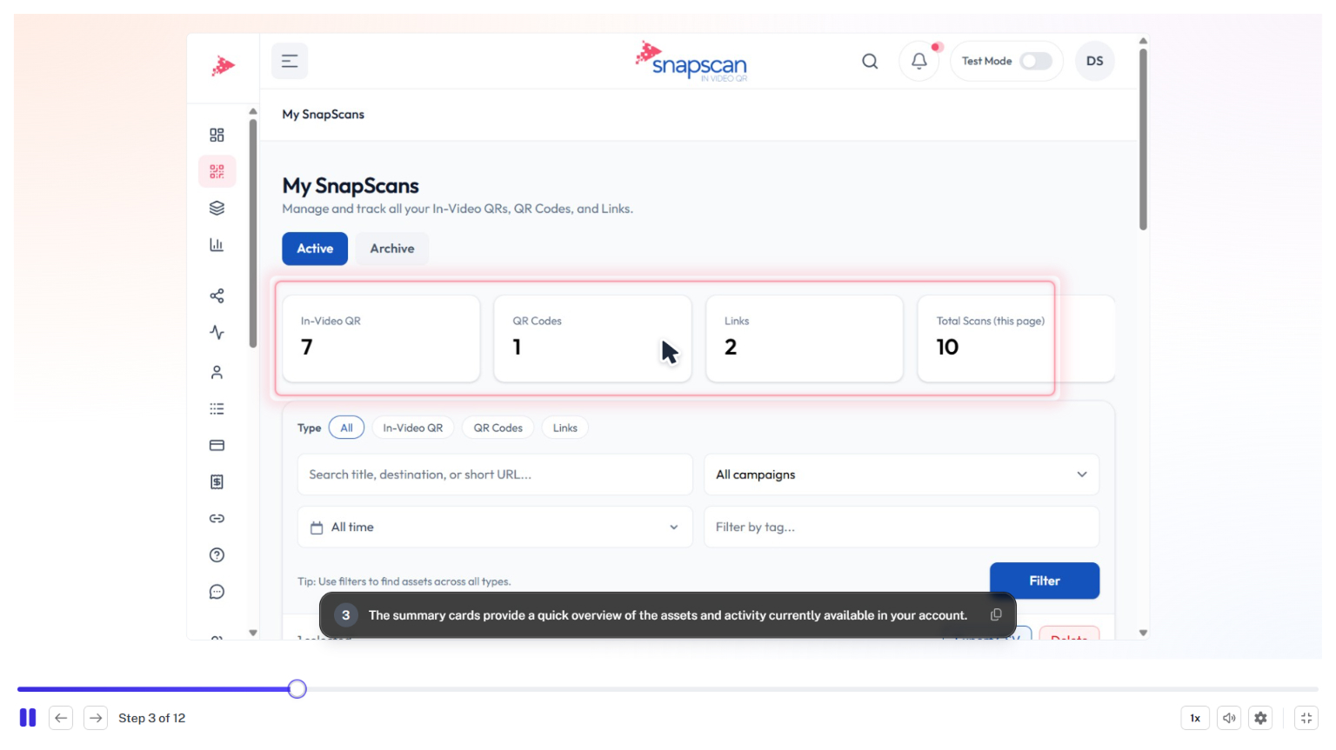The width and height of the screenshot is (1336, 750).
Task: Click the search magnifier in header
Action: click(x=870, y=61)
